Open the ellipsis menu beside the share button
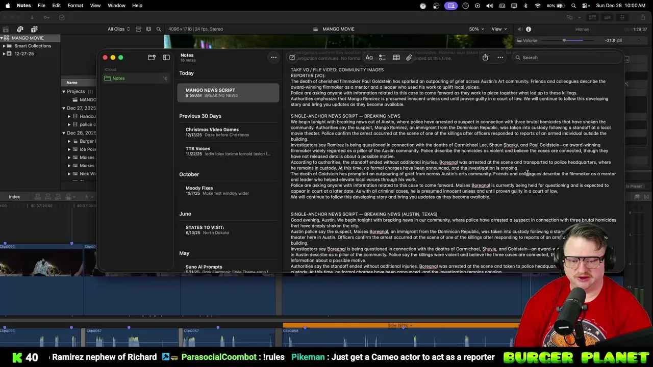The height and width of the screenshot is (367, 653). [500, 58]
